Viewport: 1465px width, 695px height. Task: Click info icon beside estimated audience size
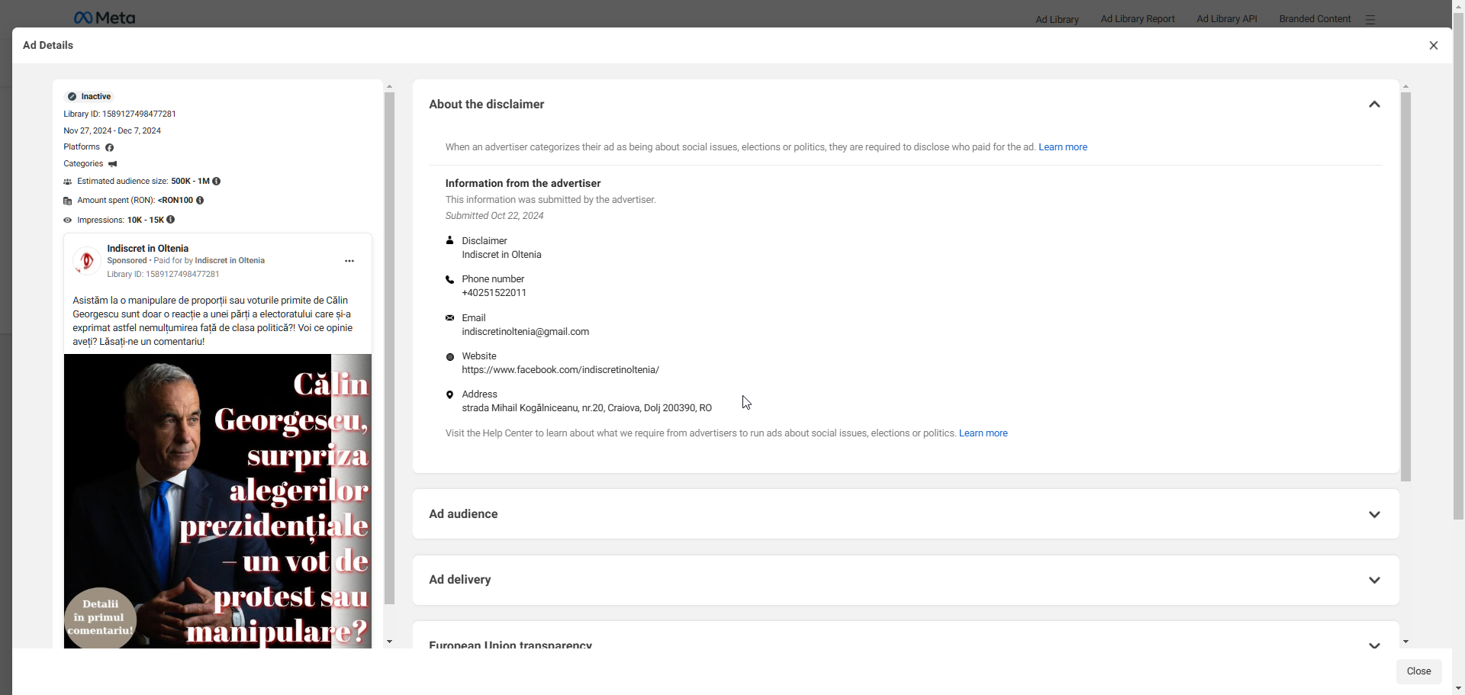(217, 182)
